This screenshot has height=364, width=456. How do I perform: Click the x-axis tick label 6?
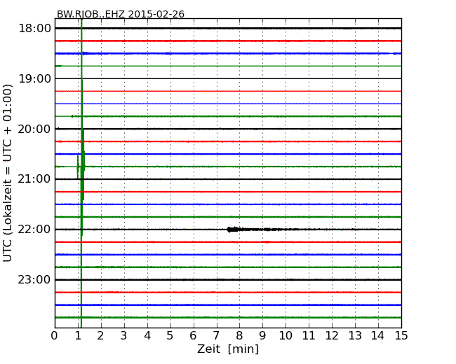pos(193,336)
